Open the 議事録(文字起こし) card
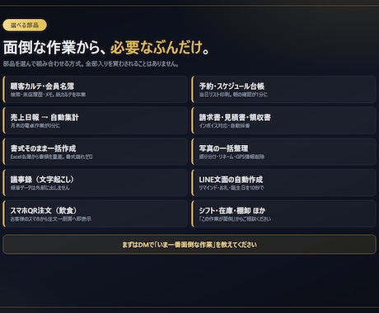This screenshot has height=313, width=379. [96, 183]
